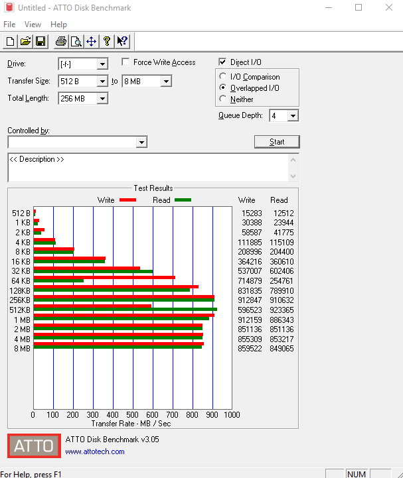Select the Neither radio button
The height and width of the screenshot is (478, 403).
[223, 99]
